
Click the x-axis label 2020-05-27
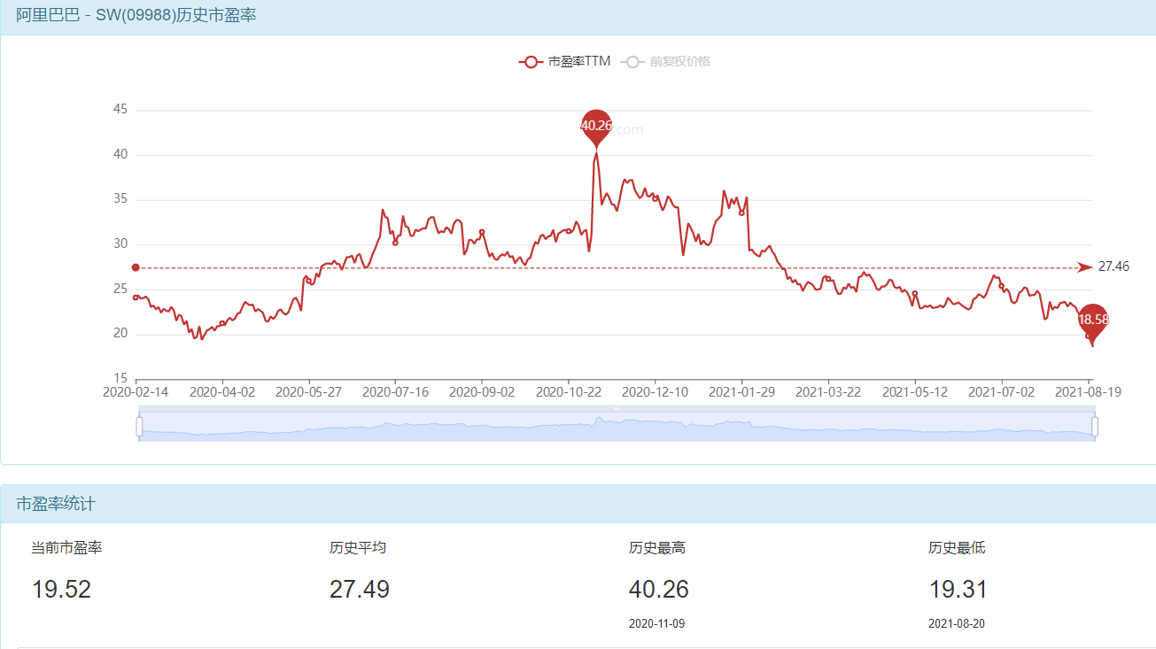(x=308, y=391)
